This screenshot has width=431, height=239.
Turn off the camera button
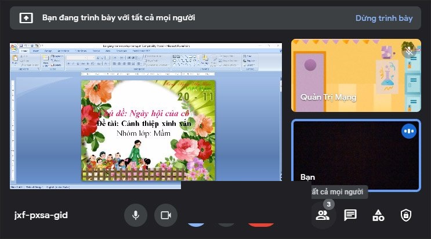tap(166, 215)
